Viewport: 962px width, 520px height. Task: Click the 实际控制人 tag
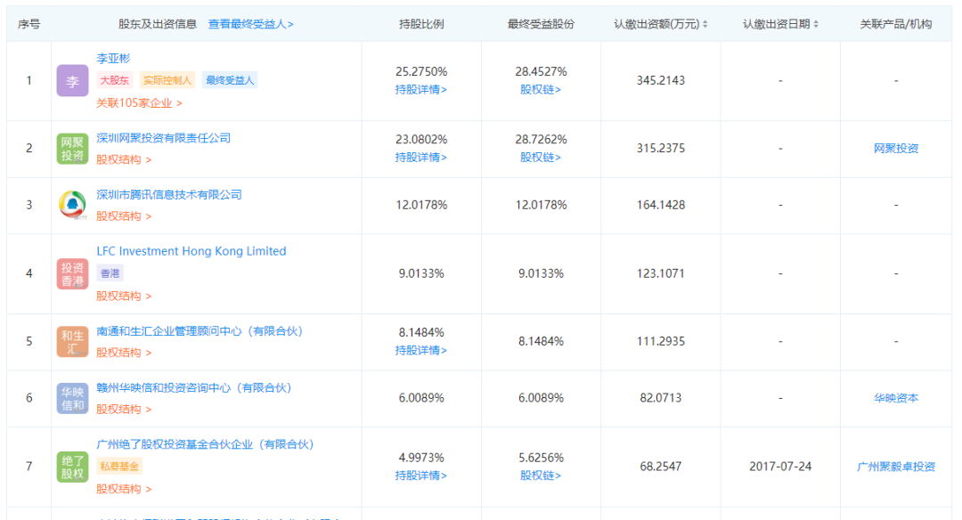click(x=167, y=80)
